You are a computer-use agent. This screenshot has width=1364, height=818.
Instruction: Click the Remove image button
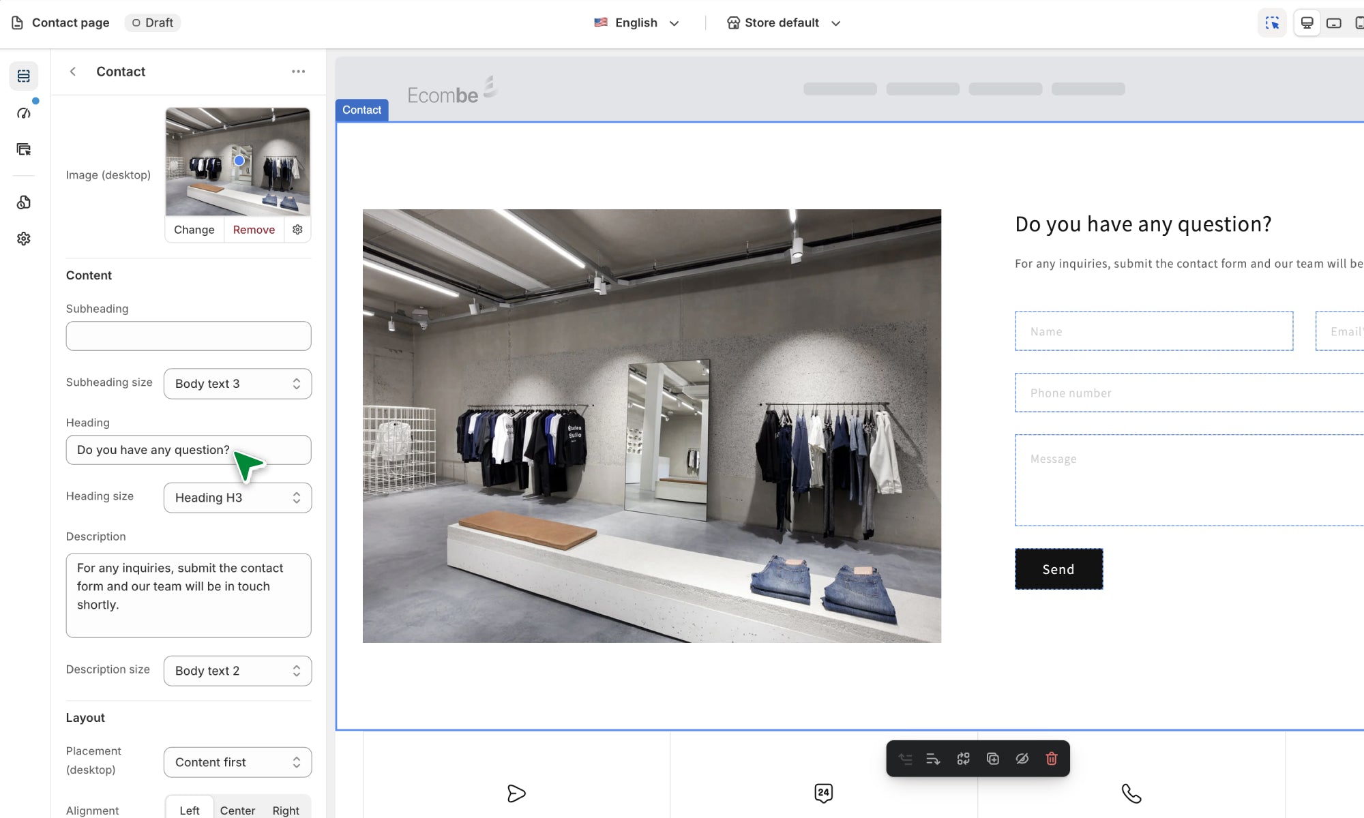[x=254, y=230]
